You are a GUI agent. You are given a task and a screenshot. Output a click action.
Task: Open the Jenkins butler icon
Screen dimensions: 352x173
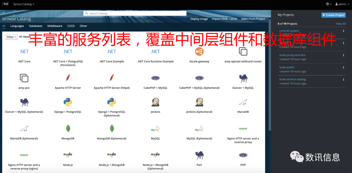click(x=155, y=102)
